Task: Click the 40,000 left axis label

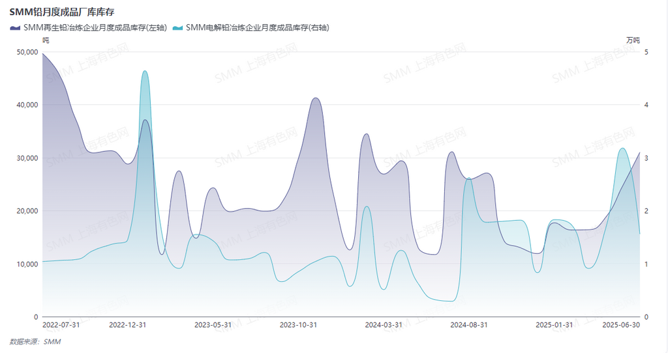Action: click(27, 105)
